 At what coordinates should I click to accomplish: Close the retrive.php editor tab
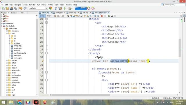(x=51, y=13)
